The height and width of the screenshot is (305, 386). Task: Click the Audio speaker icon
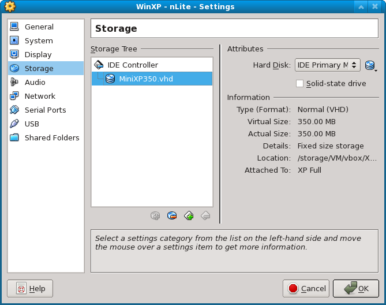click(14, 82)
